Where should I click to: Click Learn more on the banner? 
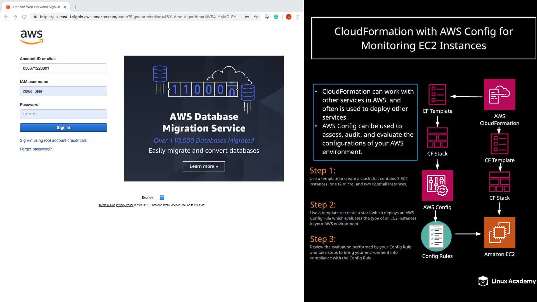pyautogui.click(x=204, y=166)
